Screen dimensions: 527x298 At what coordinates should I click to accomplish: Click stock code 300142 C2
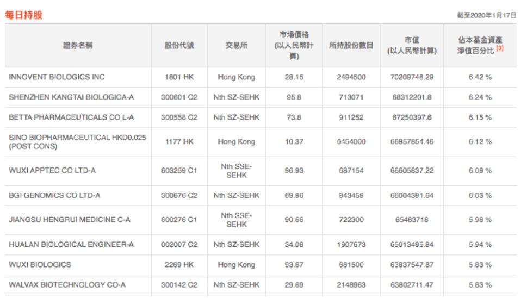coord(179,284)
